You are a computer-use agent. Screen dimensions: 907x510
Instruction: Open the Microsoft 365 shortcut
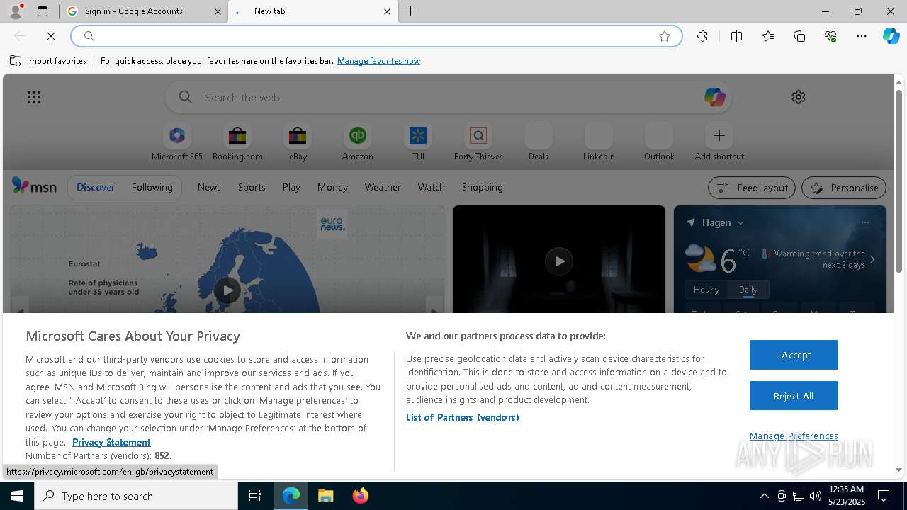tap(177, 142)
